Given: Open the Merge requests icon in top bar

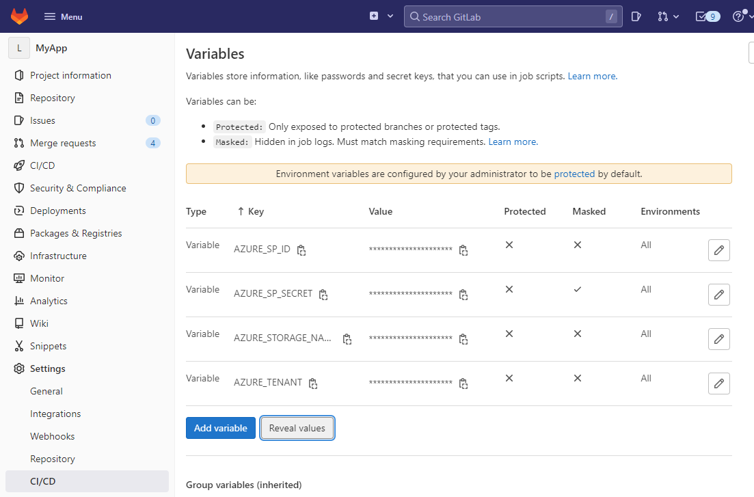Looking at the screenshot, I should point(662,16).
